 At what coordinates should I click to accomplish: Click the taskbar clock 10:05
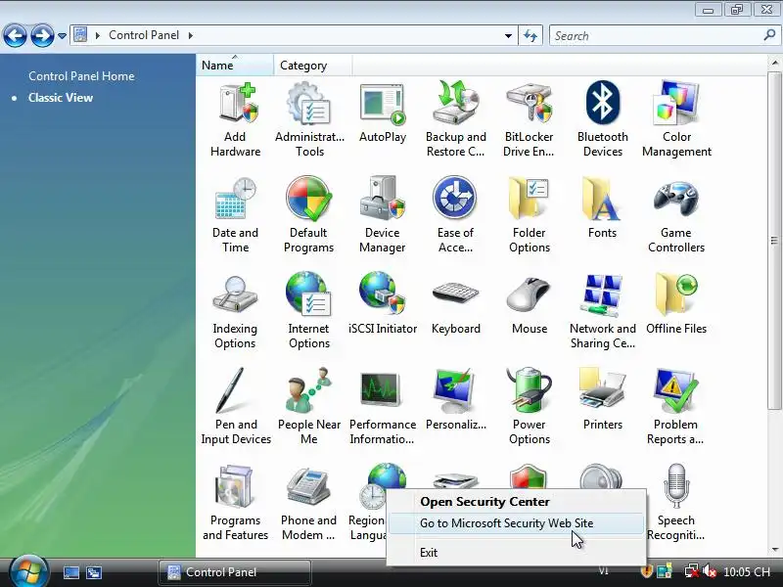(x=747, y=572)
